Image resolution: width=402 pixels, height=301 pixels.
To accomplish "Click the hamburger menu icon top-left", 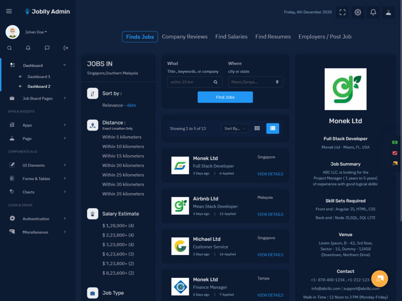I will (9, 11).
